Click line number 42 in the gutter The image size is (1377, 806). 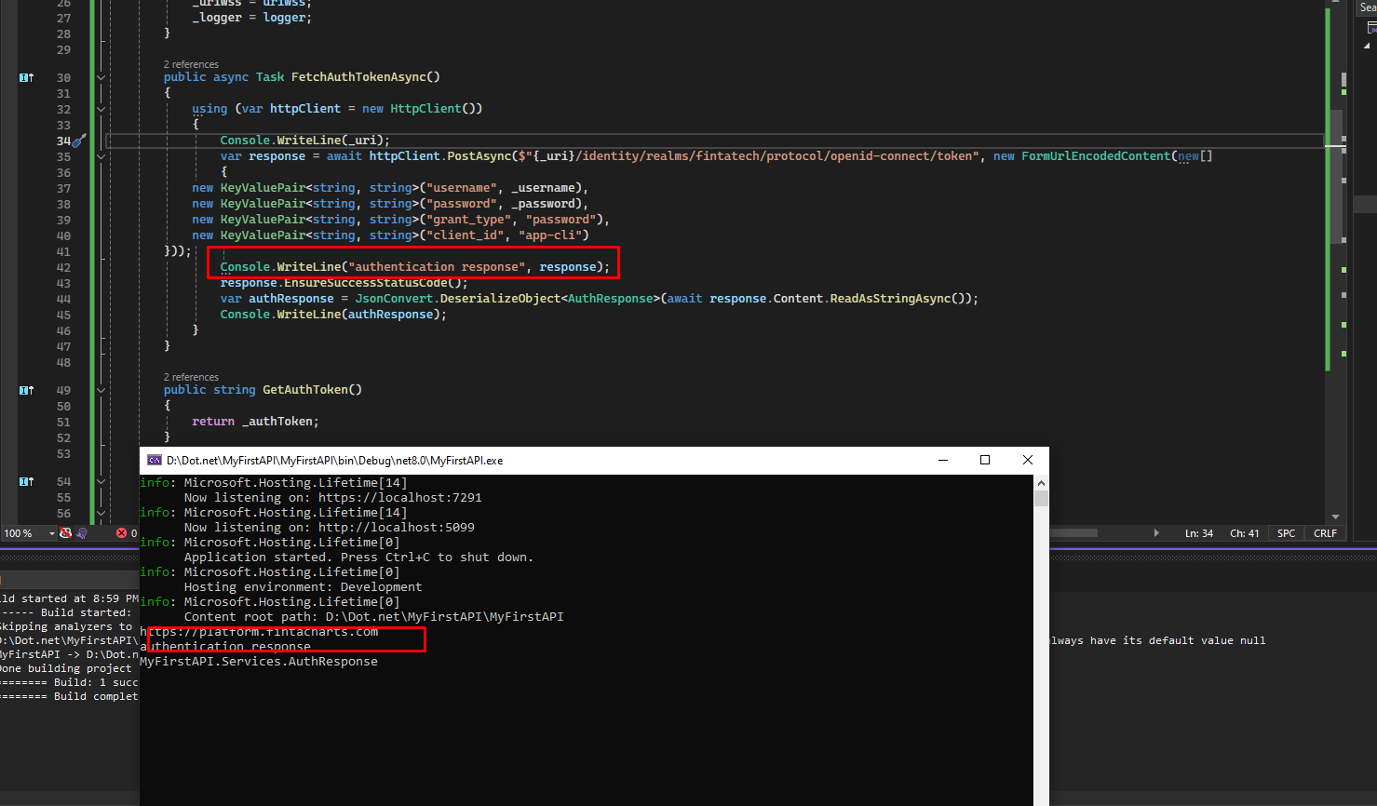coord(63,267)
